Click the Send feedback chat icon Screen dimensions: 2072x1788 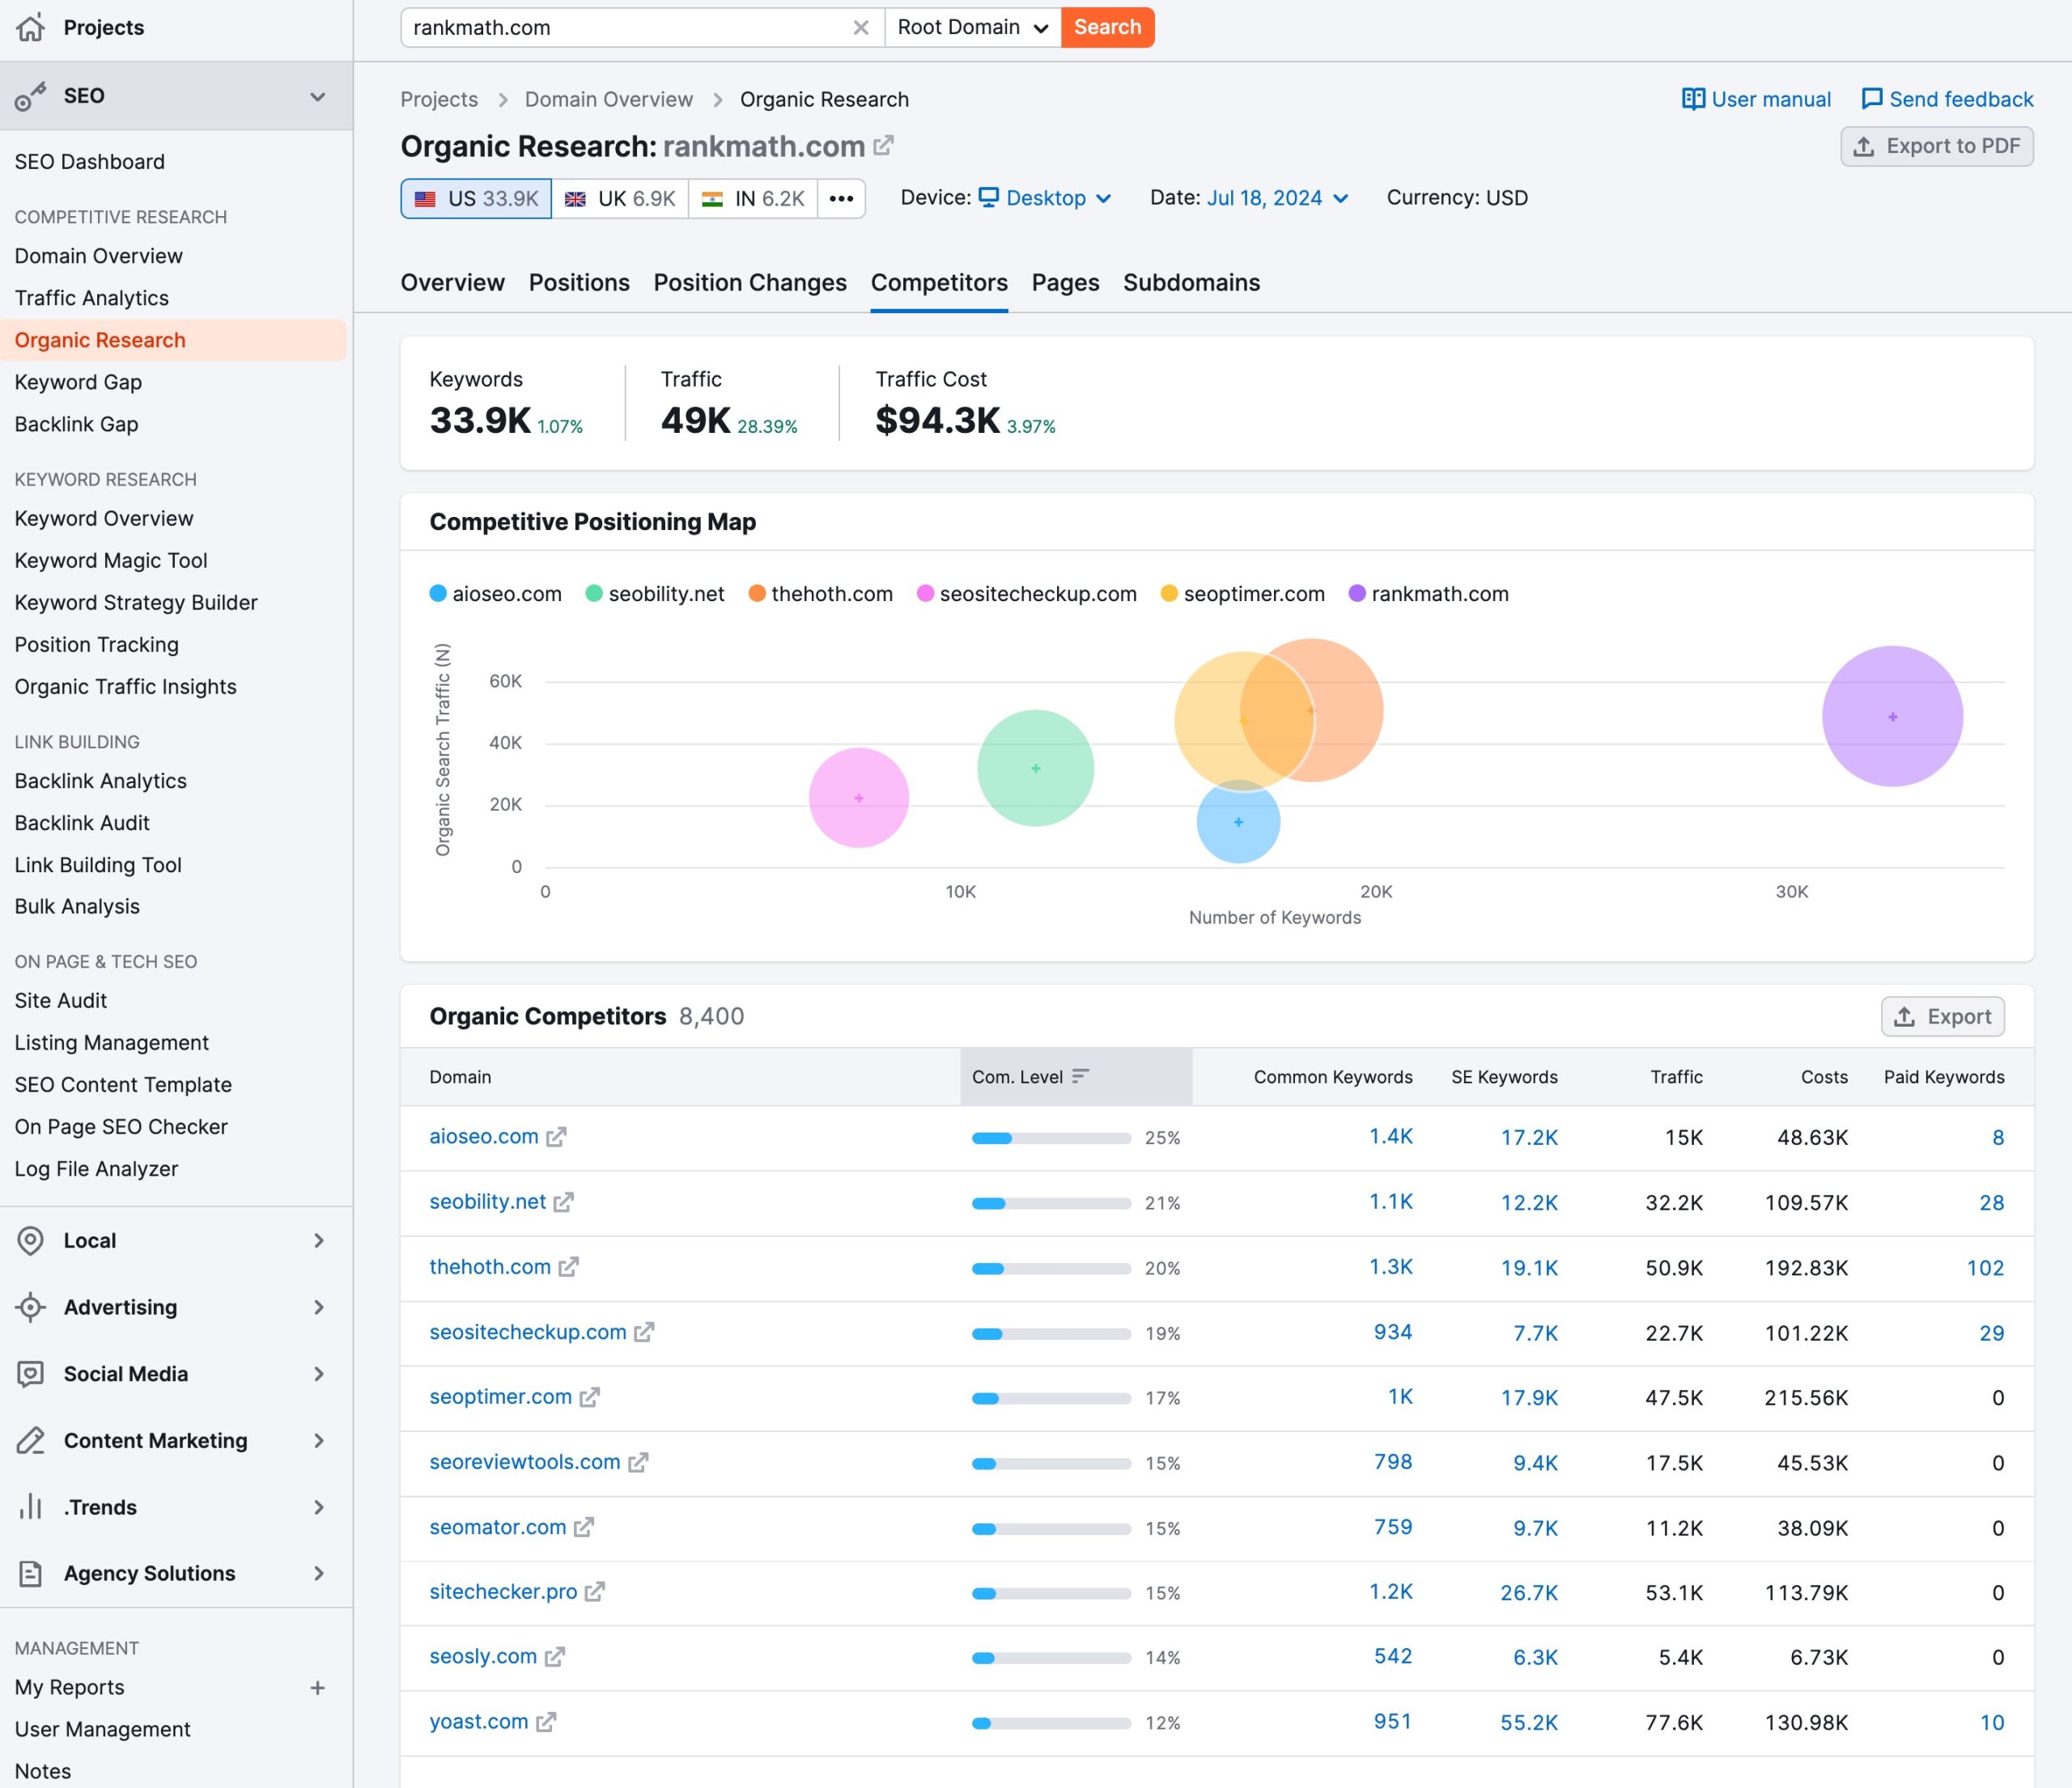coord(1871,99)
